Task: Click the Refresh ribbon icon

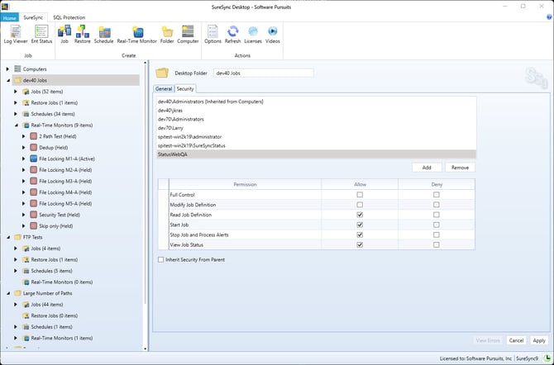Action: tap(233, 35)
